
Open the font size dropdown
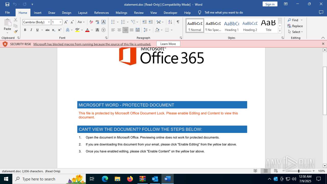[x=60, y=22]
